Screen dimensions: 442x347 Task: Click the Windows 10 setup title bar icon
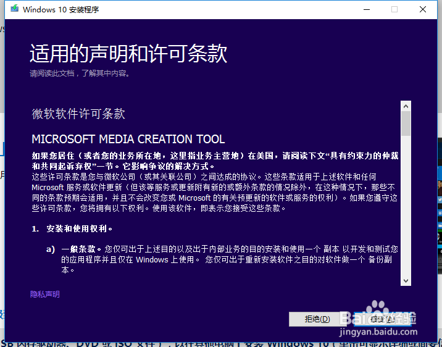(14, 9)
